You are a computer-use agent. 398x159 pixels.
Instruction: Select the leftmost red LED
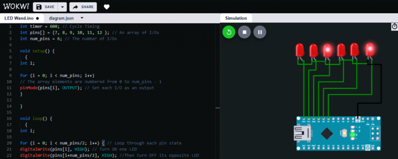click(x=300, y=50)
